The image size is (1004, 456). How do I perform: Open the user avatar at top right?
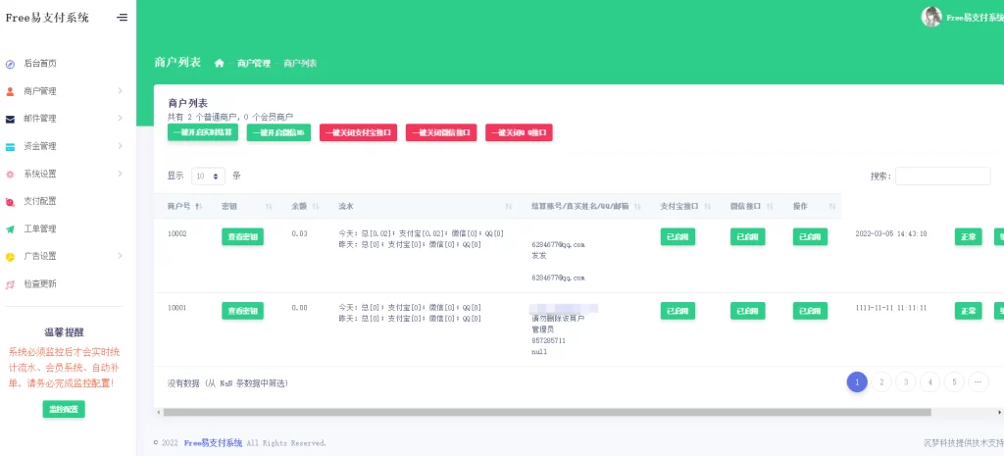click(x=931, y=18)
